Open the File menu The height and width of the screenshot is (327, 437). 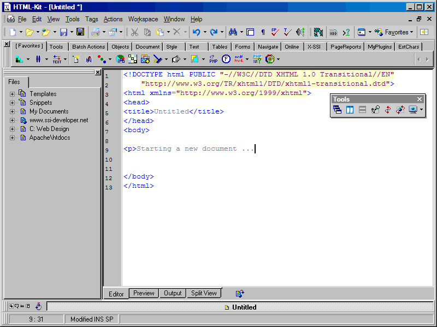(22, 19)
